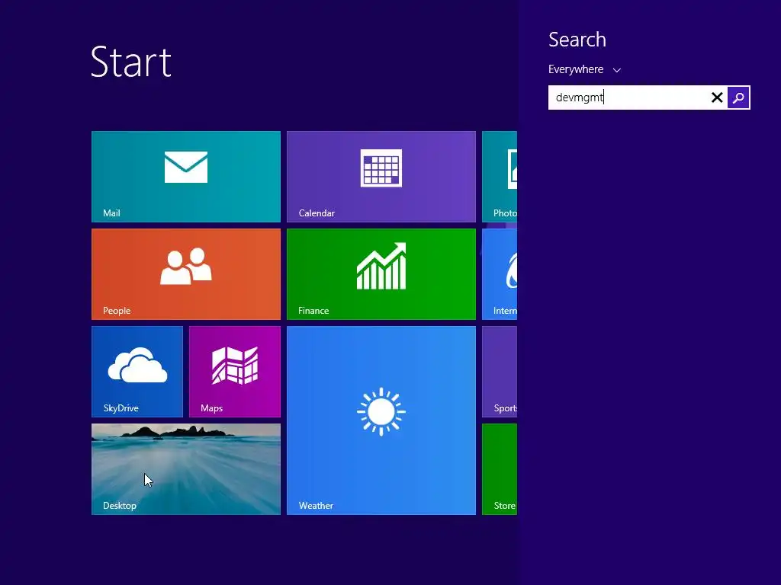Open the SkyDrive tile
The height and width of the screenshot is (585, 781).
(137, 372)
